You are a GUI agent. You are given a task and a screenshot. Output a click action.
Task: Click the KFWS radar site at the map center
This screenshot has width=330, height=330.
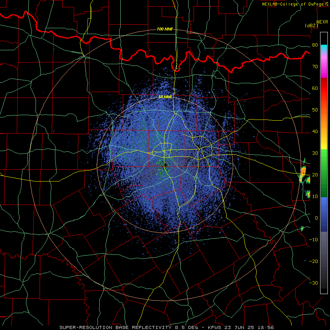[x=165, y=165]
